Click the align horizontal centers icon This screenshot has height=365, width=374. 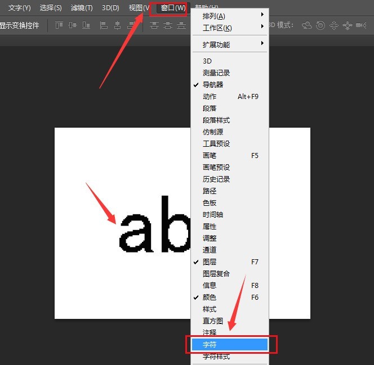117,25
